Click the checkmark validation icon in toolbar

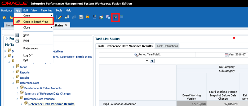pyautogui.click(x=101, y=17)
